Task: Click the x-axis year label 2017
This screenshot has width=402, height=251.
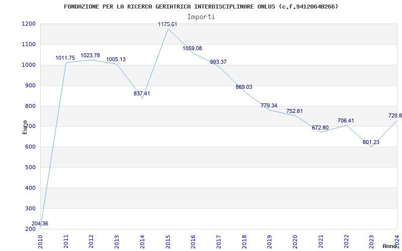Action: click(219, 241)
